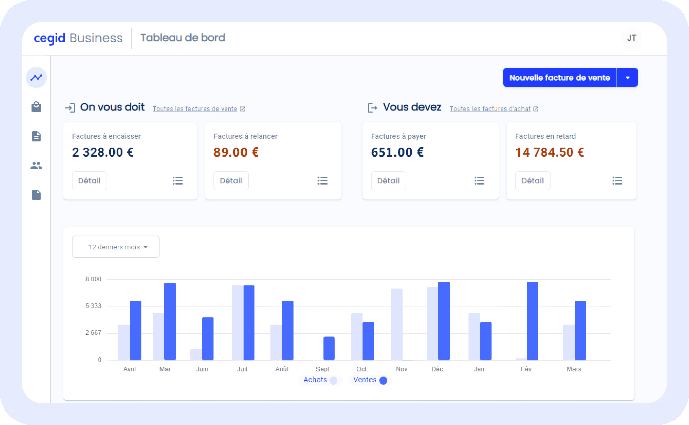
Task: Click list icon in Factures à encaisser card
Action: (178, 181)
